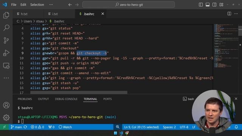
Task: Click the minimap code overview
Action: [226, 46]
